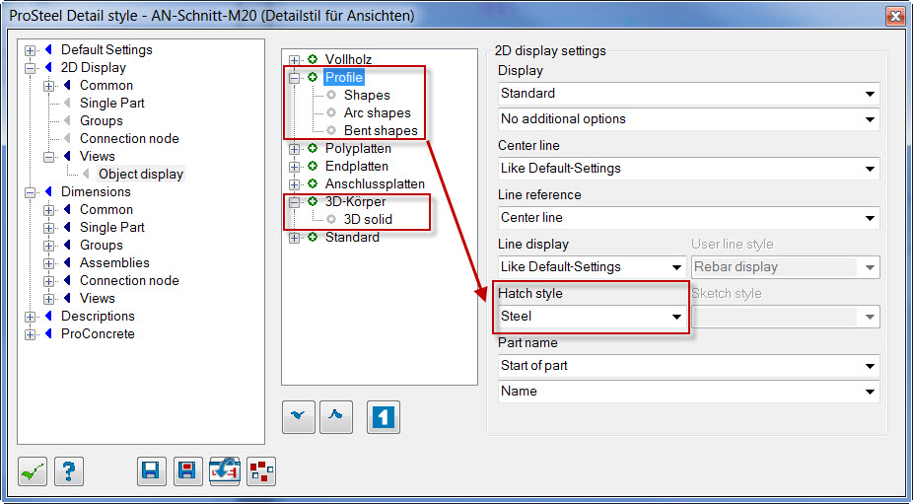Screen dimensions: 913x504
Task: Click the down chevron button below the object tree
Action: point(298,417)
